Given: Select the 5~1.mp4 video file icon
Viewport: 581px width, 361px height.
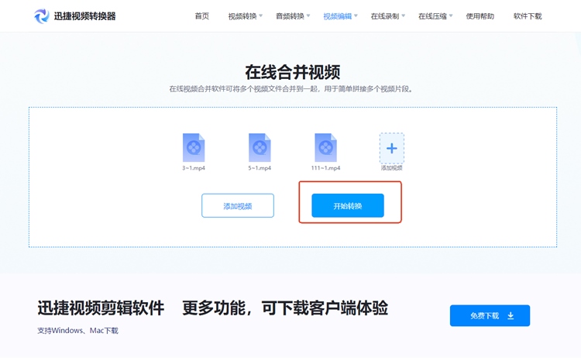Looking at the screenshot, I should tap(260, 147).
